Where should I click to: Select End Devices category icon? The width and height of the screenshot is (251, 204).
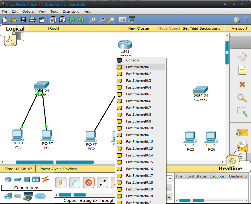click(x=8, y=196)
